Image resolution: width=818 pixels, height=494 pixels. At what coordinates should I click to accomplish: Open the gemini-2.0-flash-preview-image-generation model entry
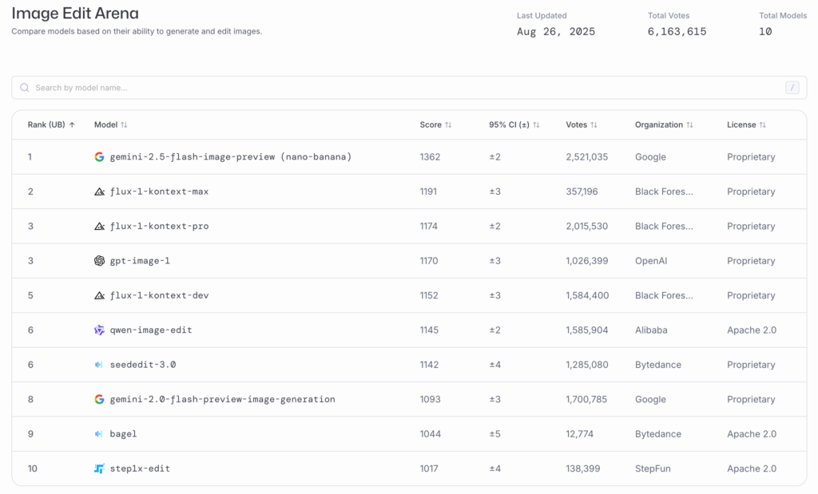click(x=222, y=399)
